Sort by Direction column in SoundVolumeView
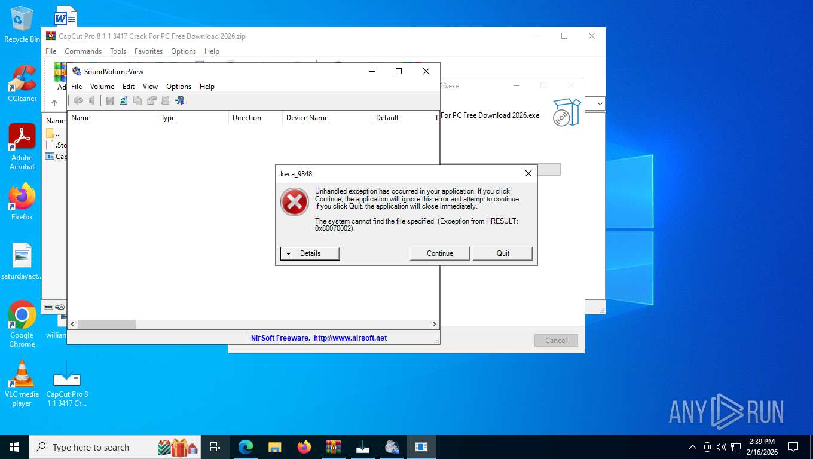Viewport: 813px width, 459px height. coord(255,118)
